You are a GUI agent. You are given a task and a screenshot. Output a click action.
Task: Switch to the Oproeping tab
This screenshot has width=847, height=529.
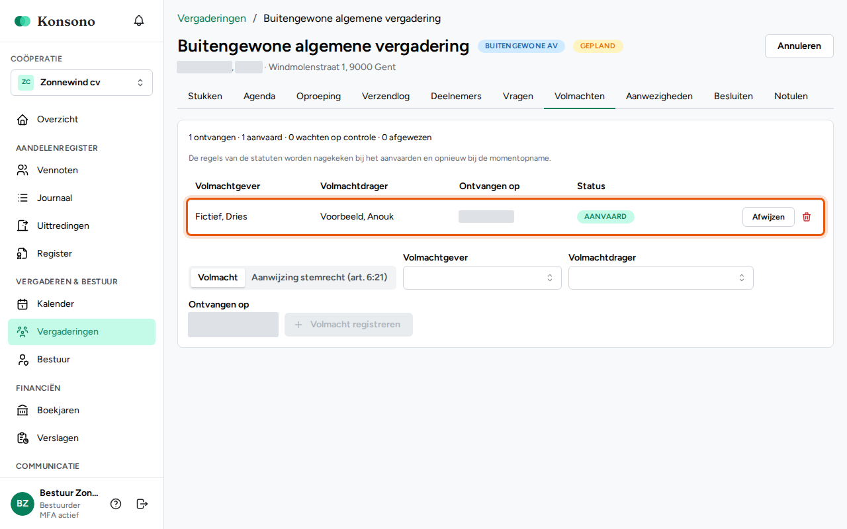click(x=318, y=97)
